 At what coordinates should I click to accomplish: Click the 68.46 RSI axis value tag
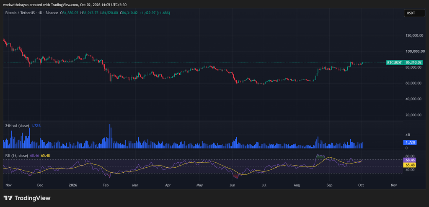click(410, 160)
